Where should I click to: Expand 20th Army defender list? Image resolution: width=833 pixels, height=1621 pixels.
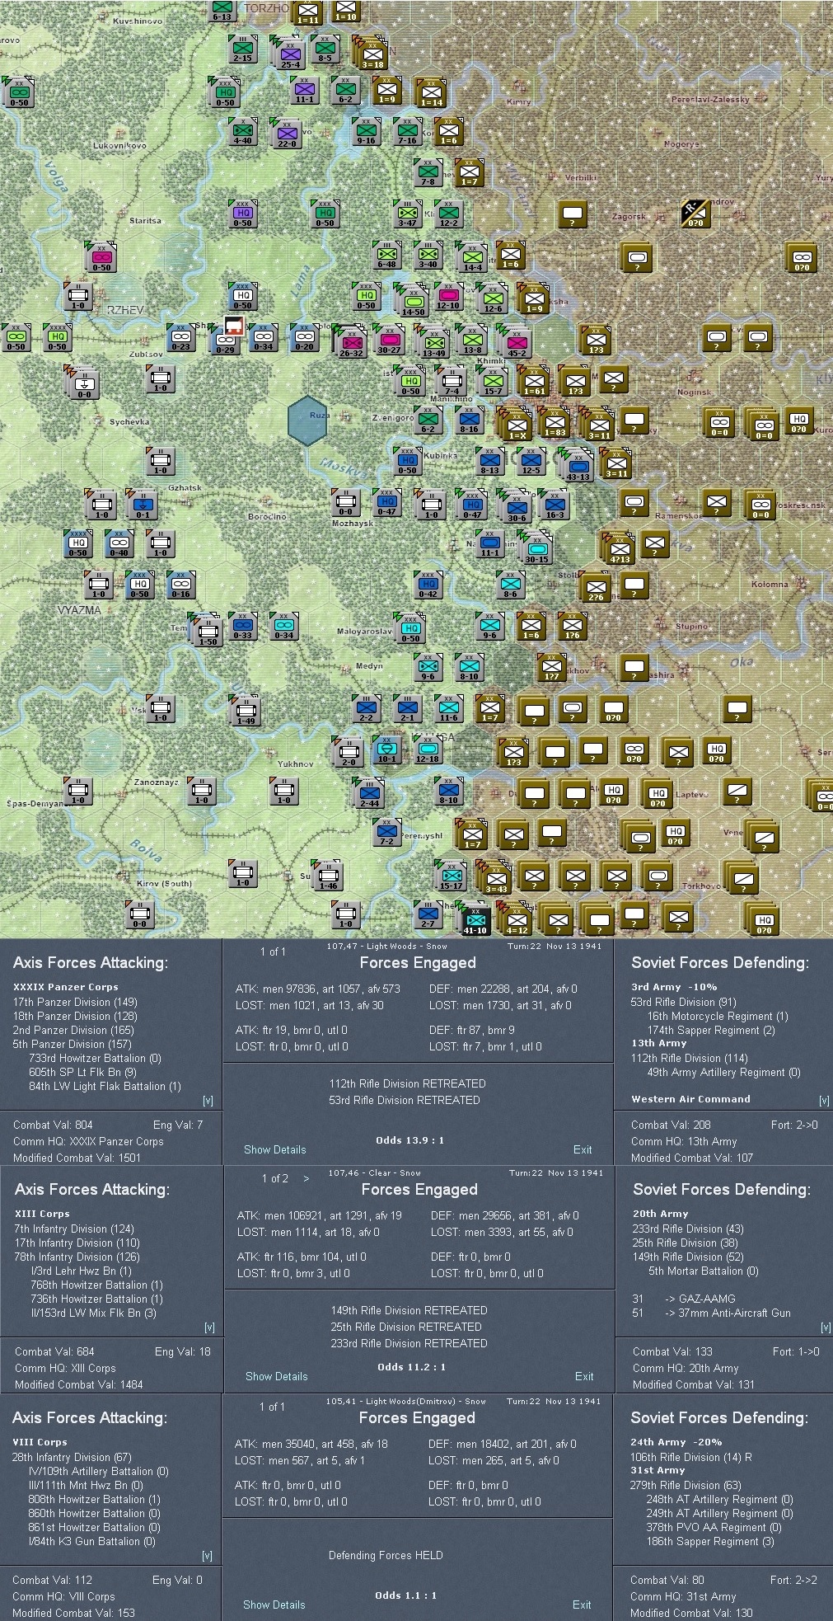pyautogui.click(x=826, y=1327)
